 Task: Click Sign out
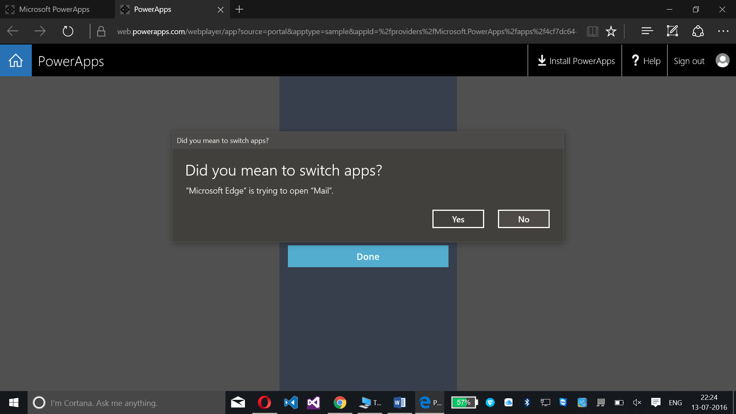click(689, 61)
